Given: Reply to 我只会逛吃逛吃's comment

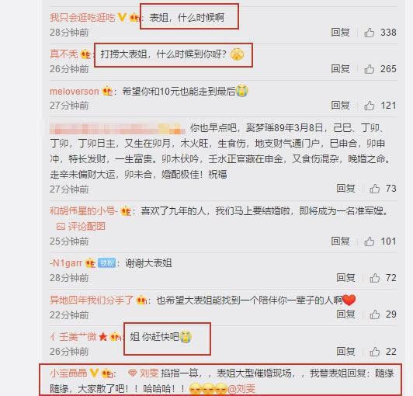Looking at the screenshot, I should [340, 33].
